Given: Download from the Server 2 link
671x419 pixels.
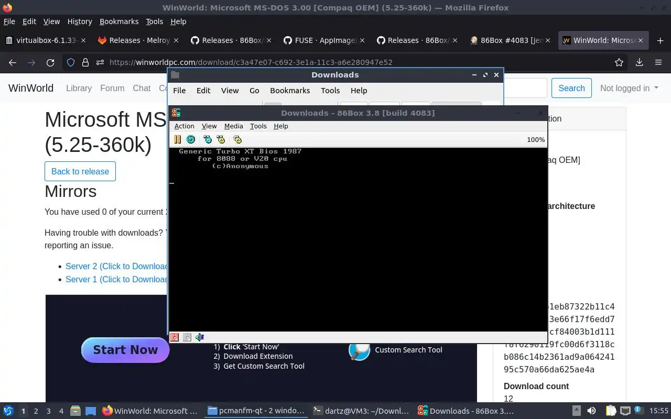Looking at the screenshot, I should 116,266.
